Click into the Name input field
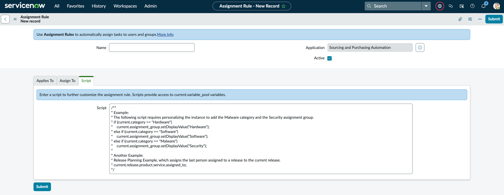The image size is (504, 195). pos(152,48)
